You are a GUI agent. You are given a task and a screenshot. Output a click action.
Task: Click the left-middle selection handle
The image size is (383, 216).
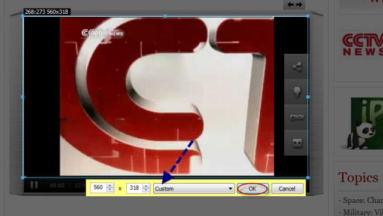(23, 97)
